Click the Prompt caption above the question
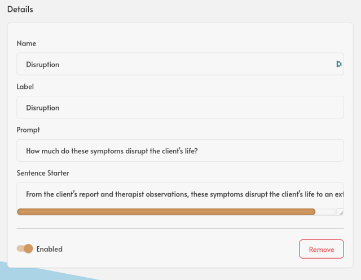 pos(28,130)
